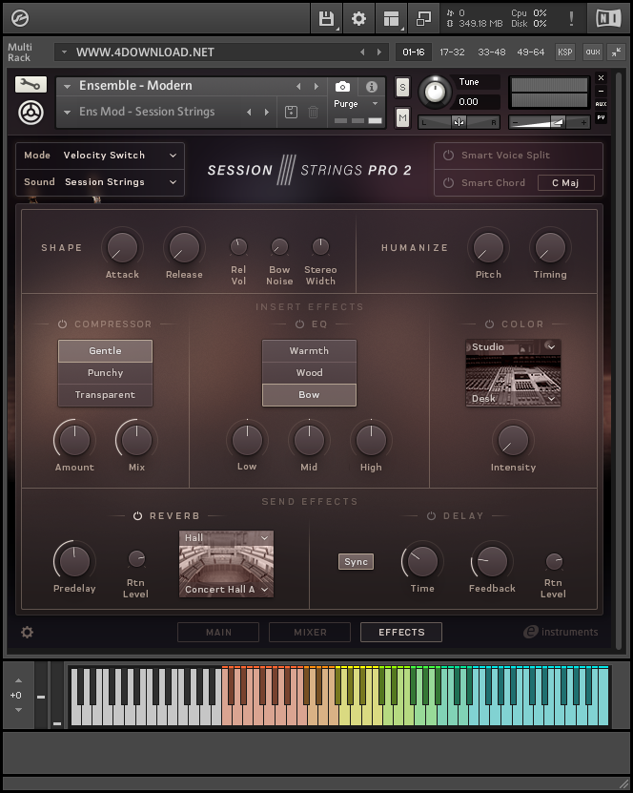The height and width of the screenshot is (793, 633).
Task: Select the EFFECTS tab
Action: click(x=401, y=632)
